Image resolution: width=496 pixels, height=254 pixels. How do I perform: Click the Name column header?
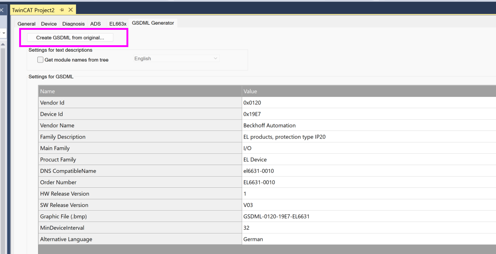click(140, 91)
